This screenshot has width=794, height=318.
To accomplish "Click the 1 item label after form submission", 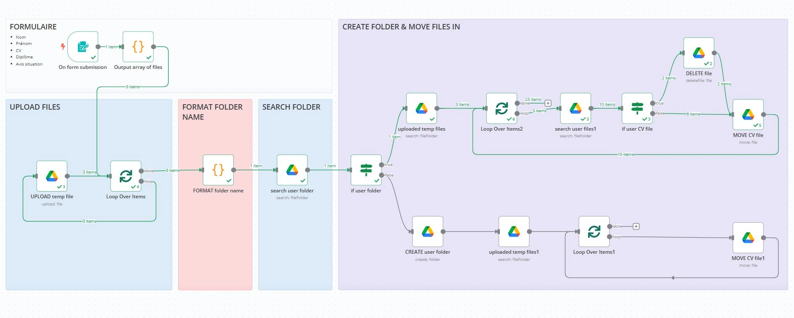I will (x=111, y=47).
